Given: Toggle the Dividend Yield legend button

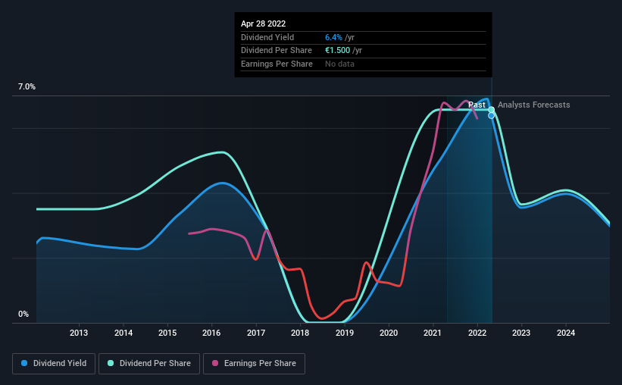Looking at the screenshot, I should coord(54,364).
